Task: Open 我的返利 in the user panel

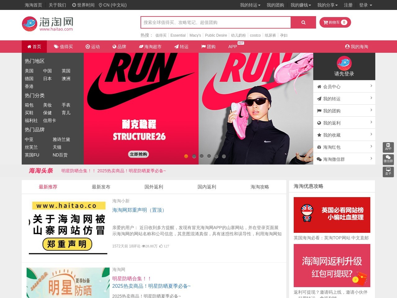Action: click(x=344, y=123)
